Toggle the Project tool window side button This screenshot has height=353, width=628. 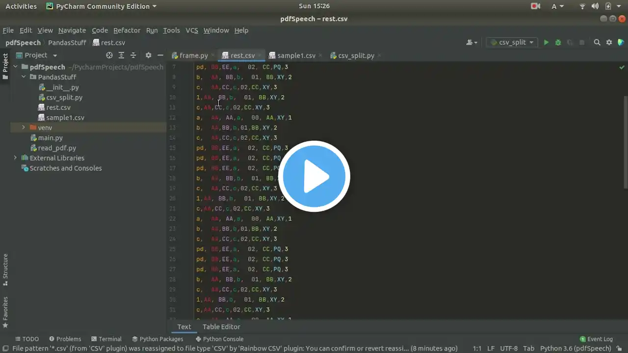click(x=5, y=66)
